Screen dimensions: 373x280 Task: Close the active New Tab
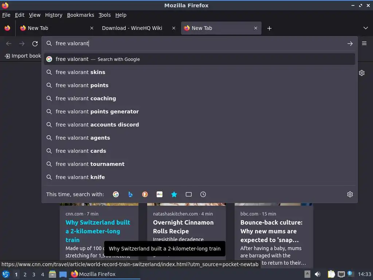pyautogui.click(x=256, y=28)
